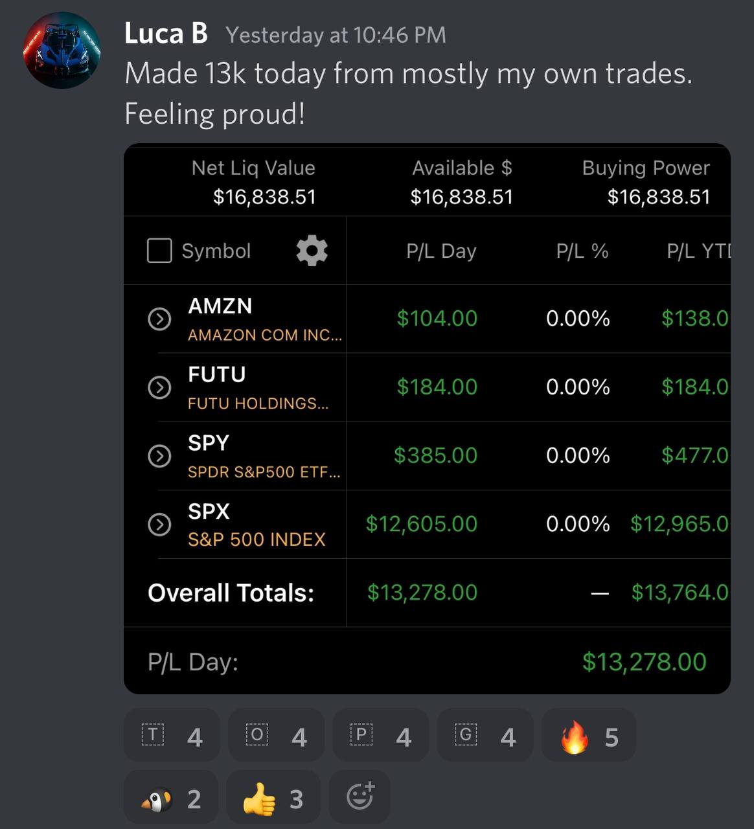Expand the SPX row chevron
This screenshot has height=829, width=754.
point(159,525)
